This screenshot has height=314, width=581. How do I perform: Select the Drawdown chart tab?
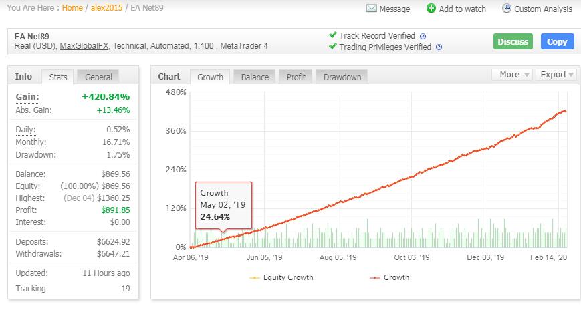(x=342, y=77)
